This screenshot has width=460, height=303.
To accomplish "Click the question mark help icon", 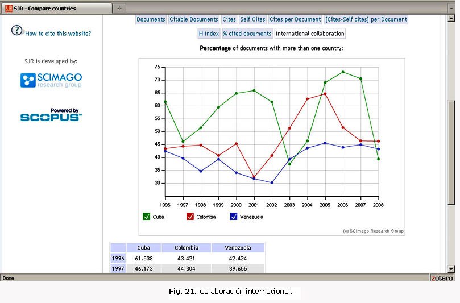I will [x=17, y=31].
